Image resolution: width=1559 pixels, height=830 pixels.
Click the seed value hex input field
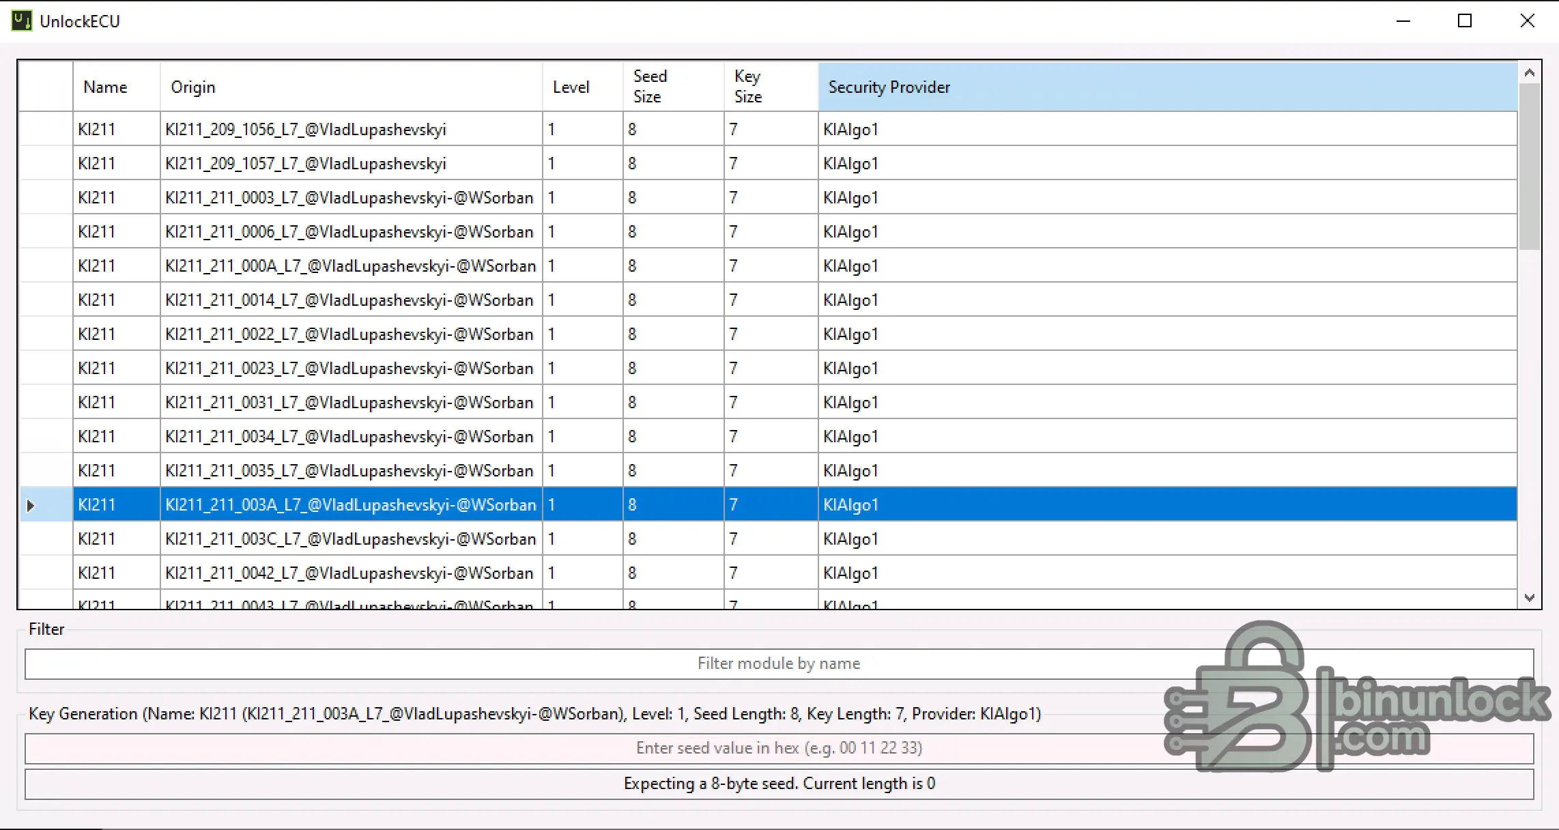[779, 748]
